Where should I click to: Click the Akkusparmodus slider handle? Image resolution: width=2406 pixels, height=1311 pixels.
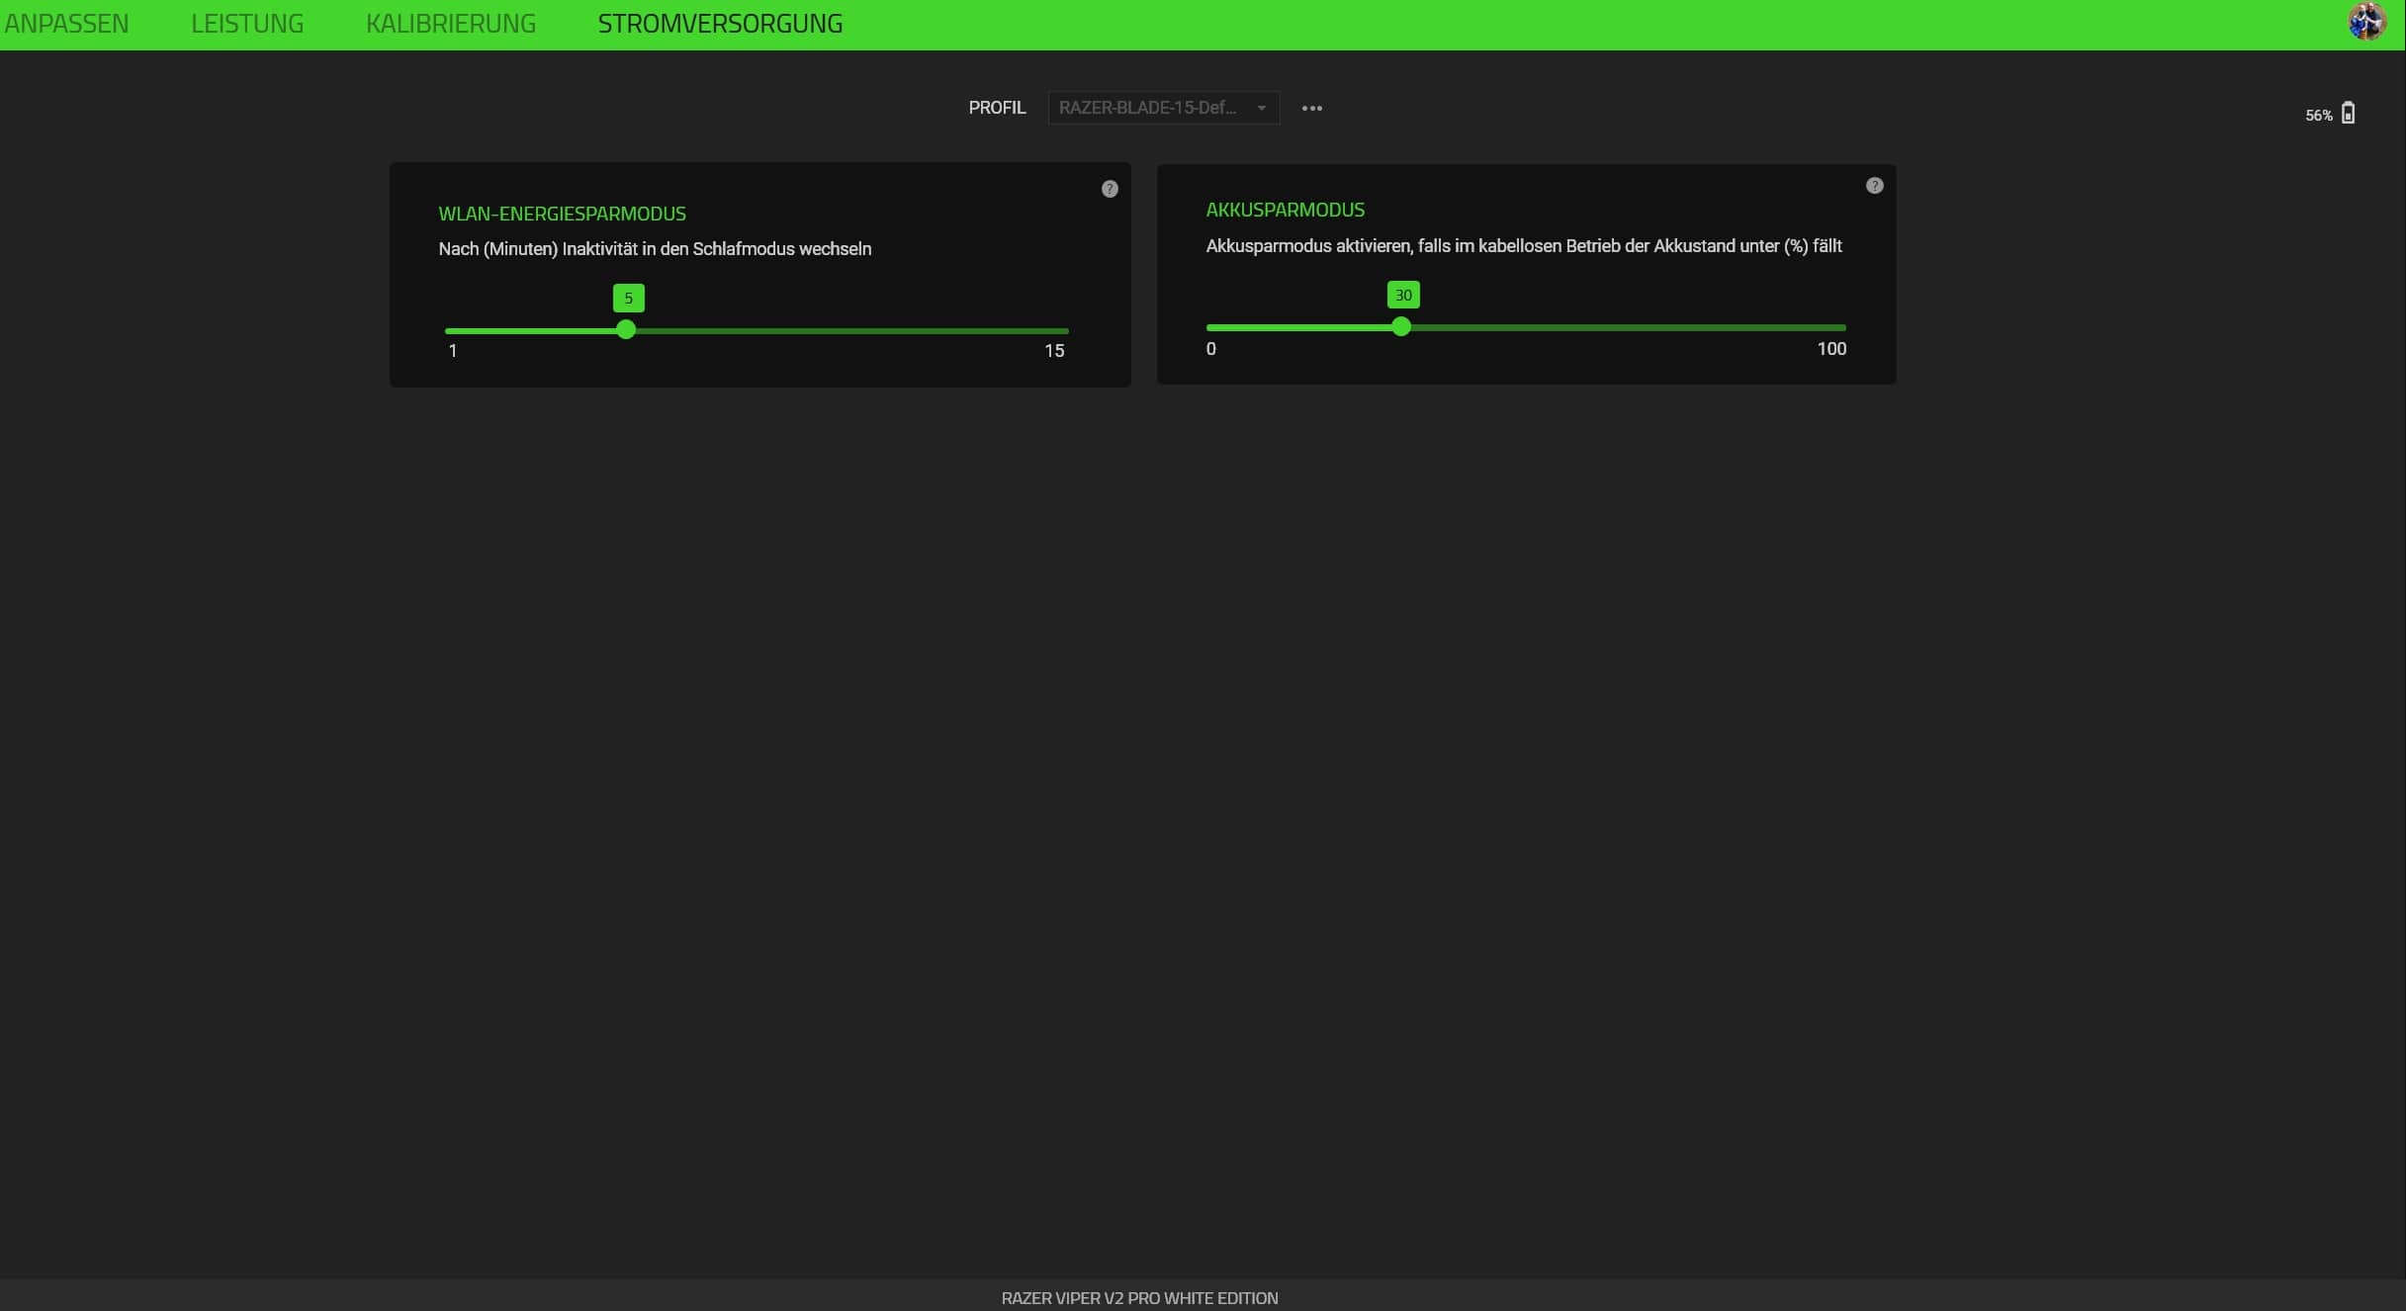pos(1401,327)
